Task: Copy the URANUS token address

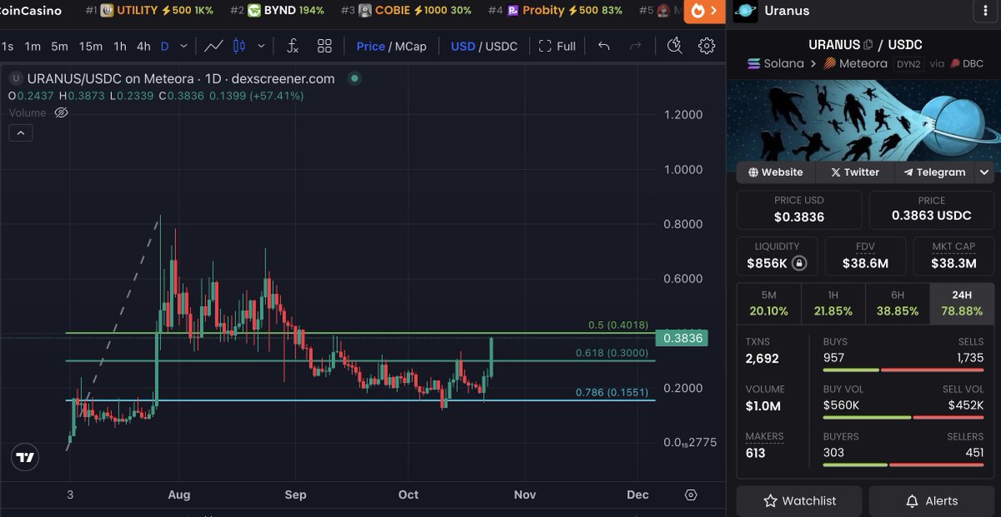Action: click(868, 45)
